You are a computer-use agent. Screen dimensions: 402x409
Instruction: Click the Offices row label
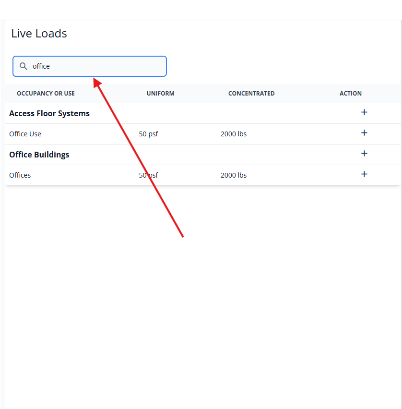[20, 175]
